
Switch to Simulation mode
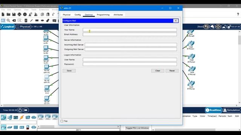tap(232, 110)
